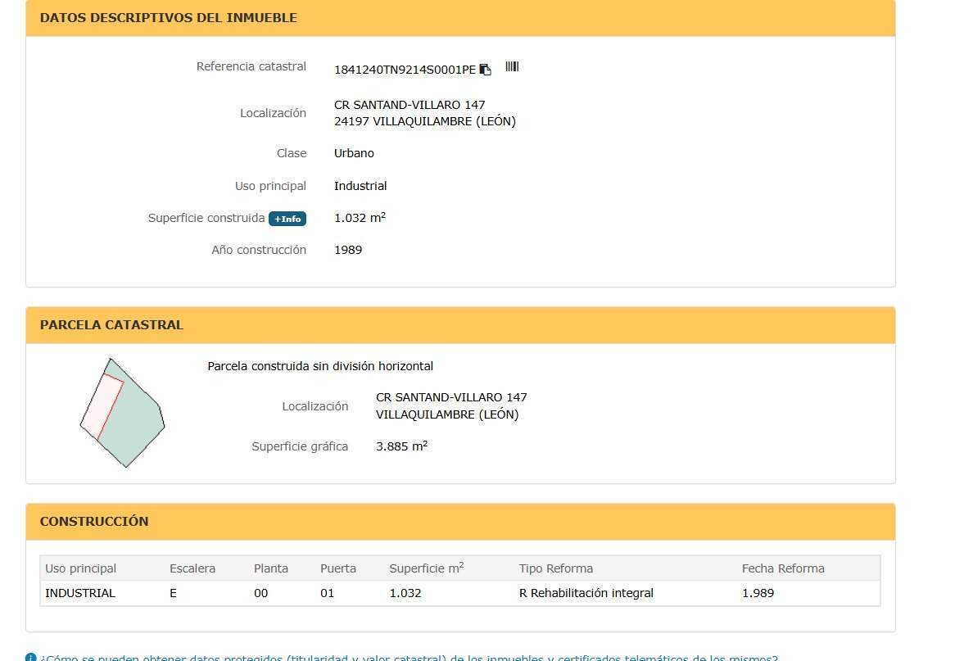This screenshot has height=661, width=973.
Task: Copy the cadastral reference to clipboard
Action: 485,70
